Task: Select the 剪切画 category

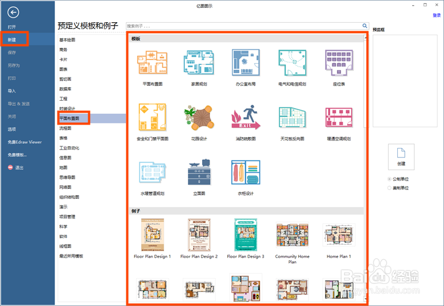Action: coord(65,79)
